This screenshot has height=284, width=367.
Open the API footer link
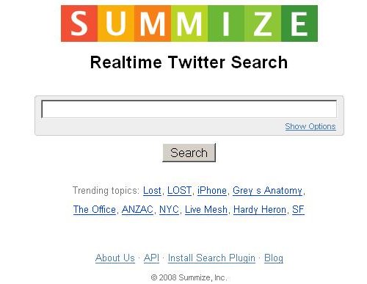click(151, 258)
